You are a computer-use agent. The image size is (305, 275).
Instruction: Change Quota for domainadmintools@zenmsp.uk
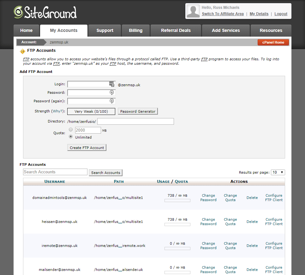230,198
